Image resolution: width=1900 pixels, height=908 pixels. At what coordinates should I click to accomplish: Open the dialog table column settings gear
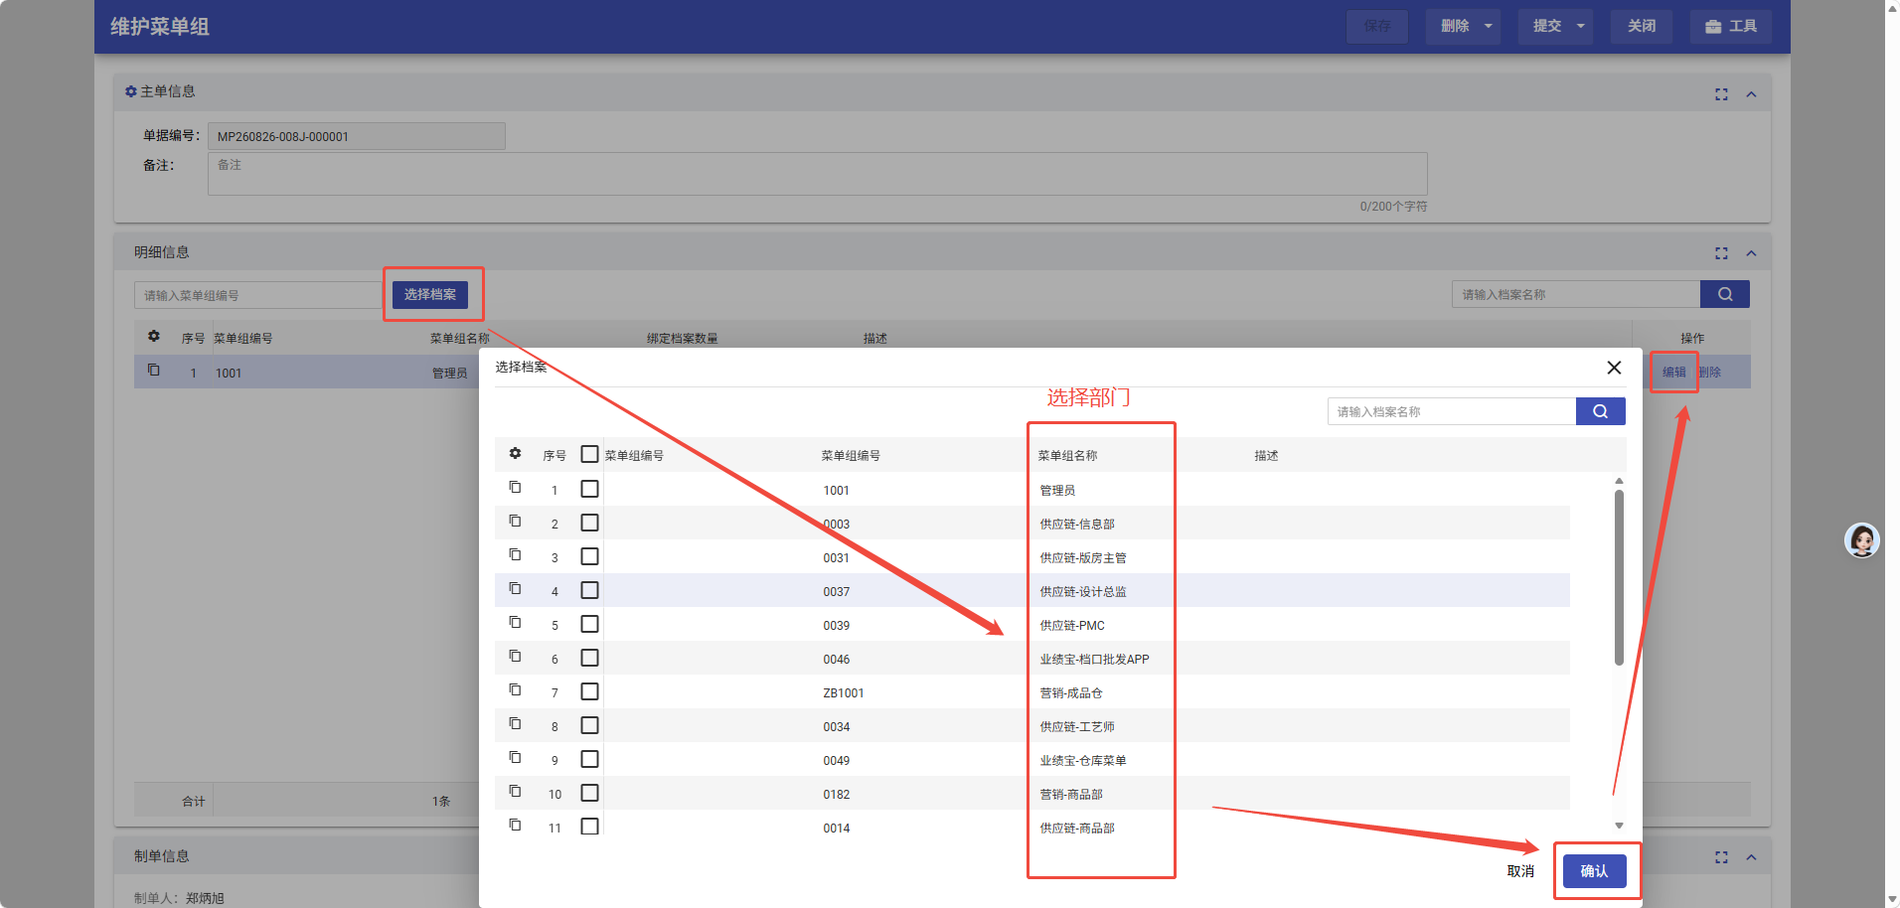pos(515,453)
